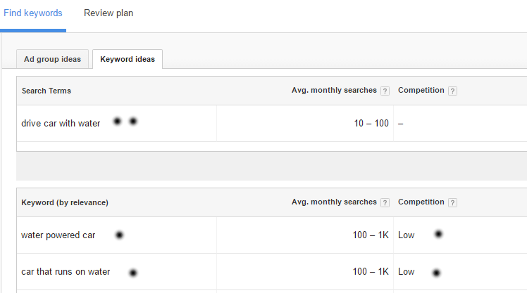
Task: Click help icon beside Competition in keyword table
Action: (x=452, y=202)
